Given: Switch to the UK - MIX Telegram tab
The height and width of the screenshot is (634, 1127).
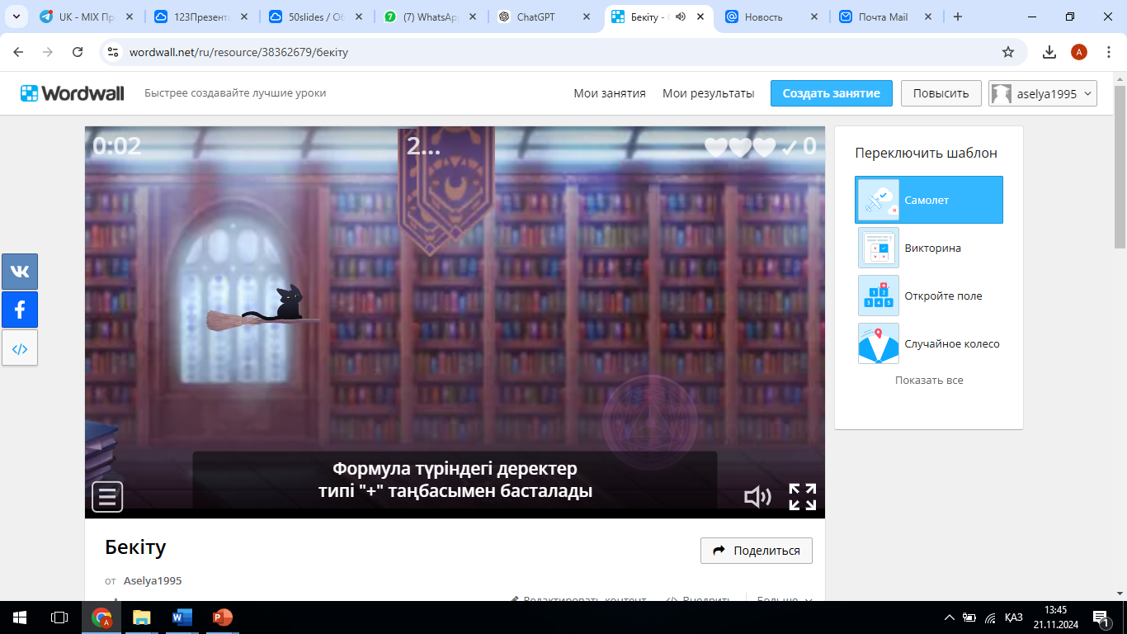Looking at the screenshot, I should point(87,17).
